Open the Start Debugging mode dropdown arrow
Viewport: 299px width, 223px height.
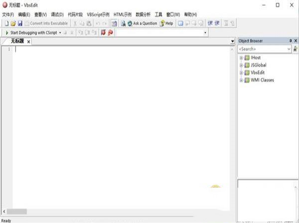60,32
